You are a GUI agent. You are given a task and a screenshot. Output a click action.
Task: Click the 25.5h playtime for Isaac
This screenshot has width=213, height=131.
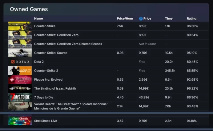169,88
